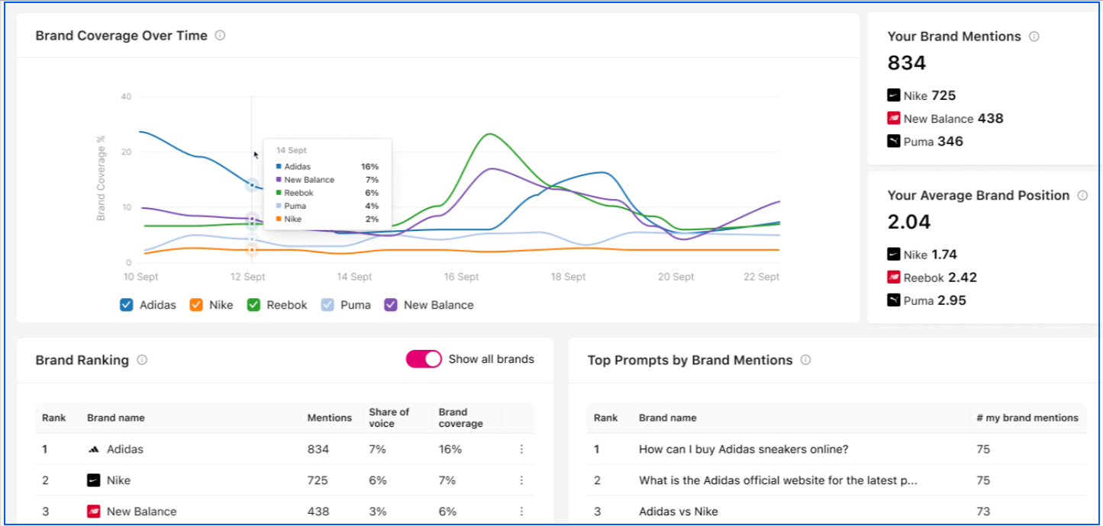
Task: Click the Reebok logo in the Average Brand Position card
Action: [894, 277]
